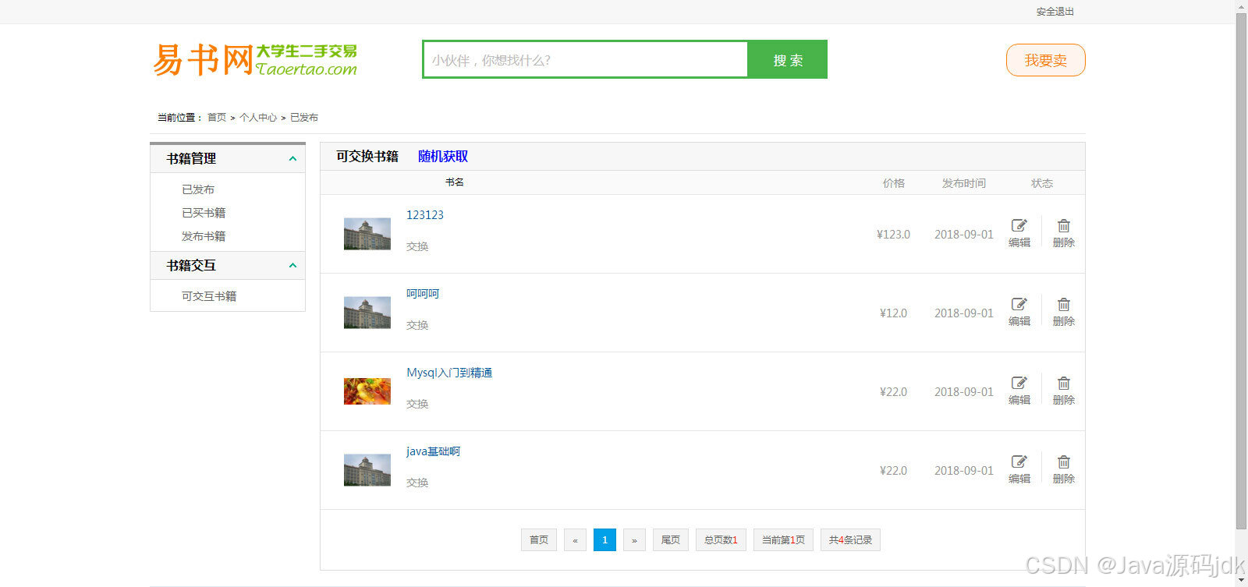Click the 123123 book thumbnail
Screen dimensions: 1248x587
pyautogui.click(x=367, y=234)
